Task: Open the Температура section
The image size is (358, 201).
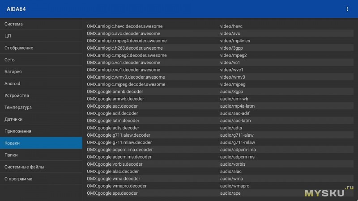Action: point(41,107)
